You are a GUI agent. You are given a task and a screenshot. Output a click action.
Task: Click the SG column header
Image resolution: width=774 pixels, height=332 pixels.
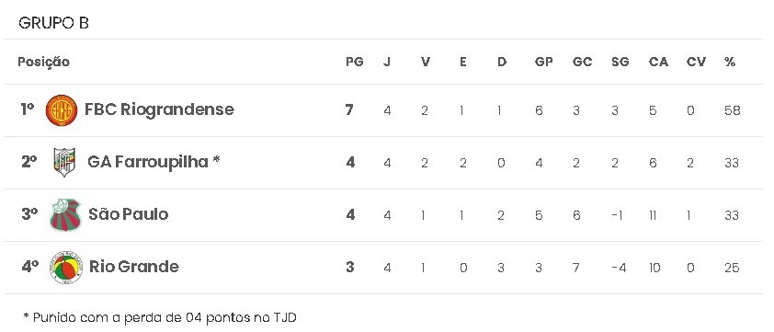(x=620, y=62)
